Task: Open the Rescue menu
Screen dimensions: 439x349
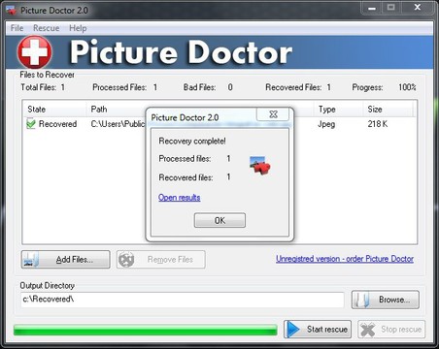Action: [46, 28]
